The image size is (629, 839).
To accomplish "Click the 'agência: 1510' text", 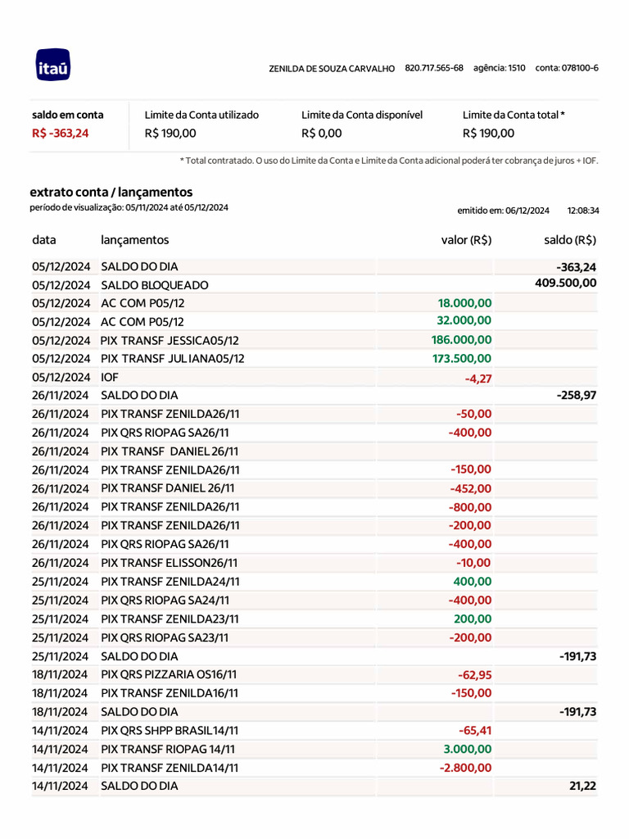I will 499,68.
